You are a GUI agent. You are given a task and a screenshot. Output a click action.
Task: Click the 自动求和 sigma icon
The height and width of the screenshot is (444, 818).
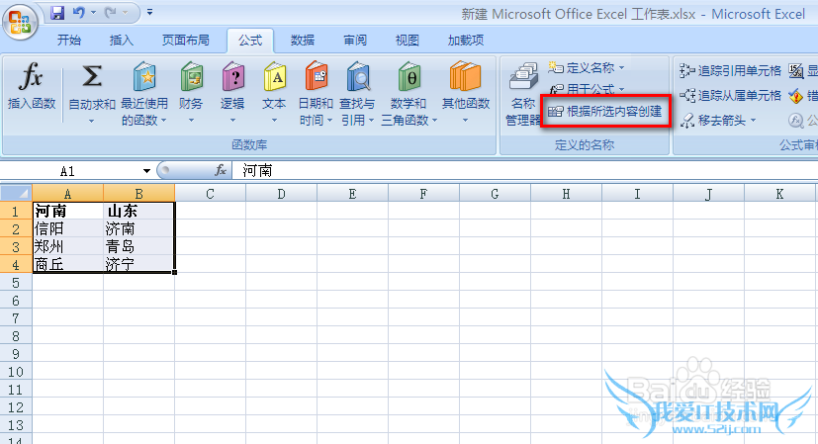[x=92, y=76]
